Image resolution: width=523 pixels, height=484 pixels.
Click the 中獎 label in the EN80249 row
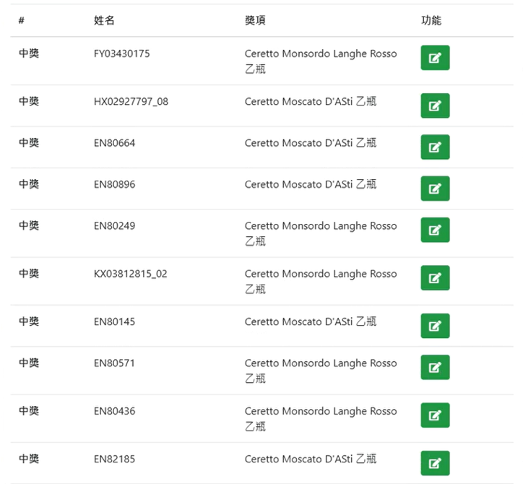point(29,225)
